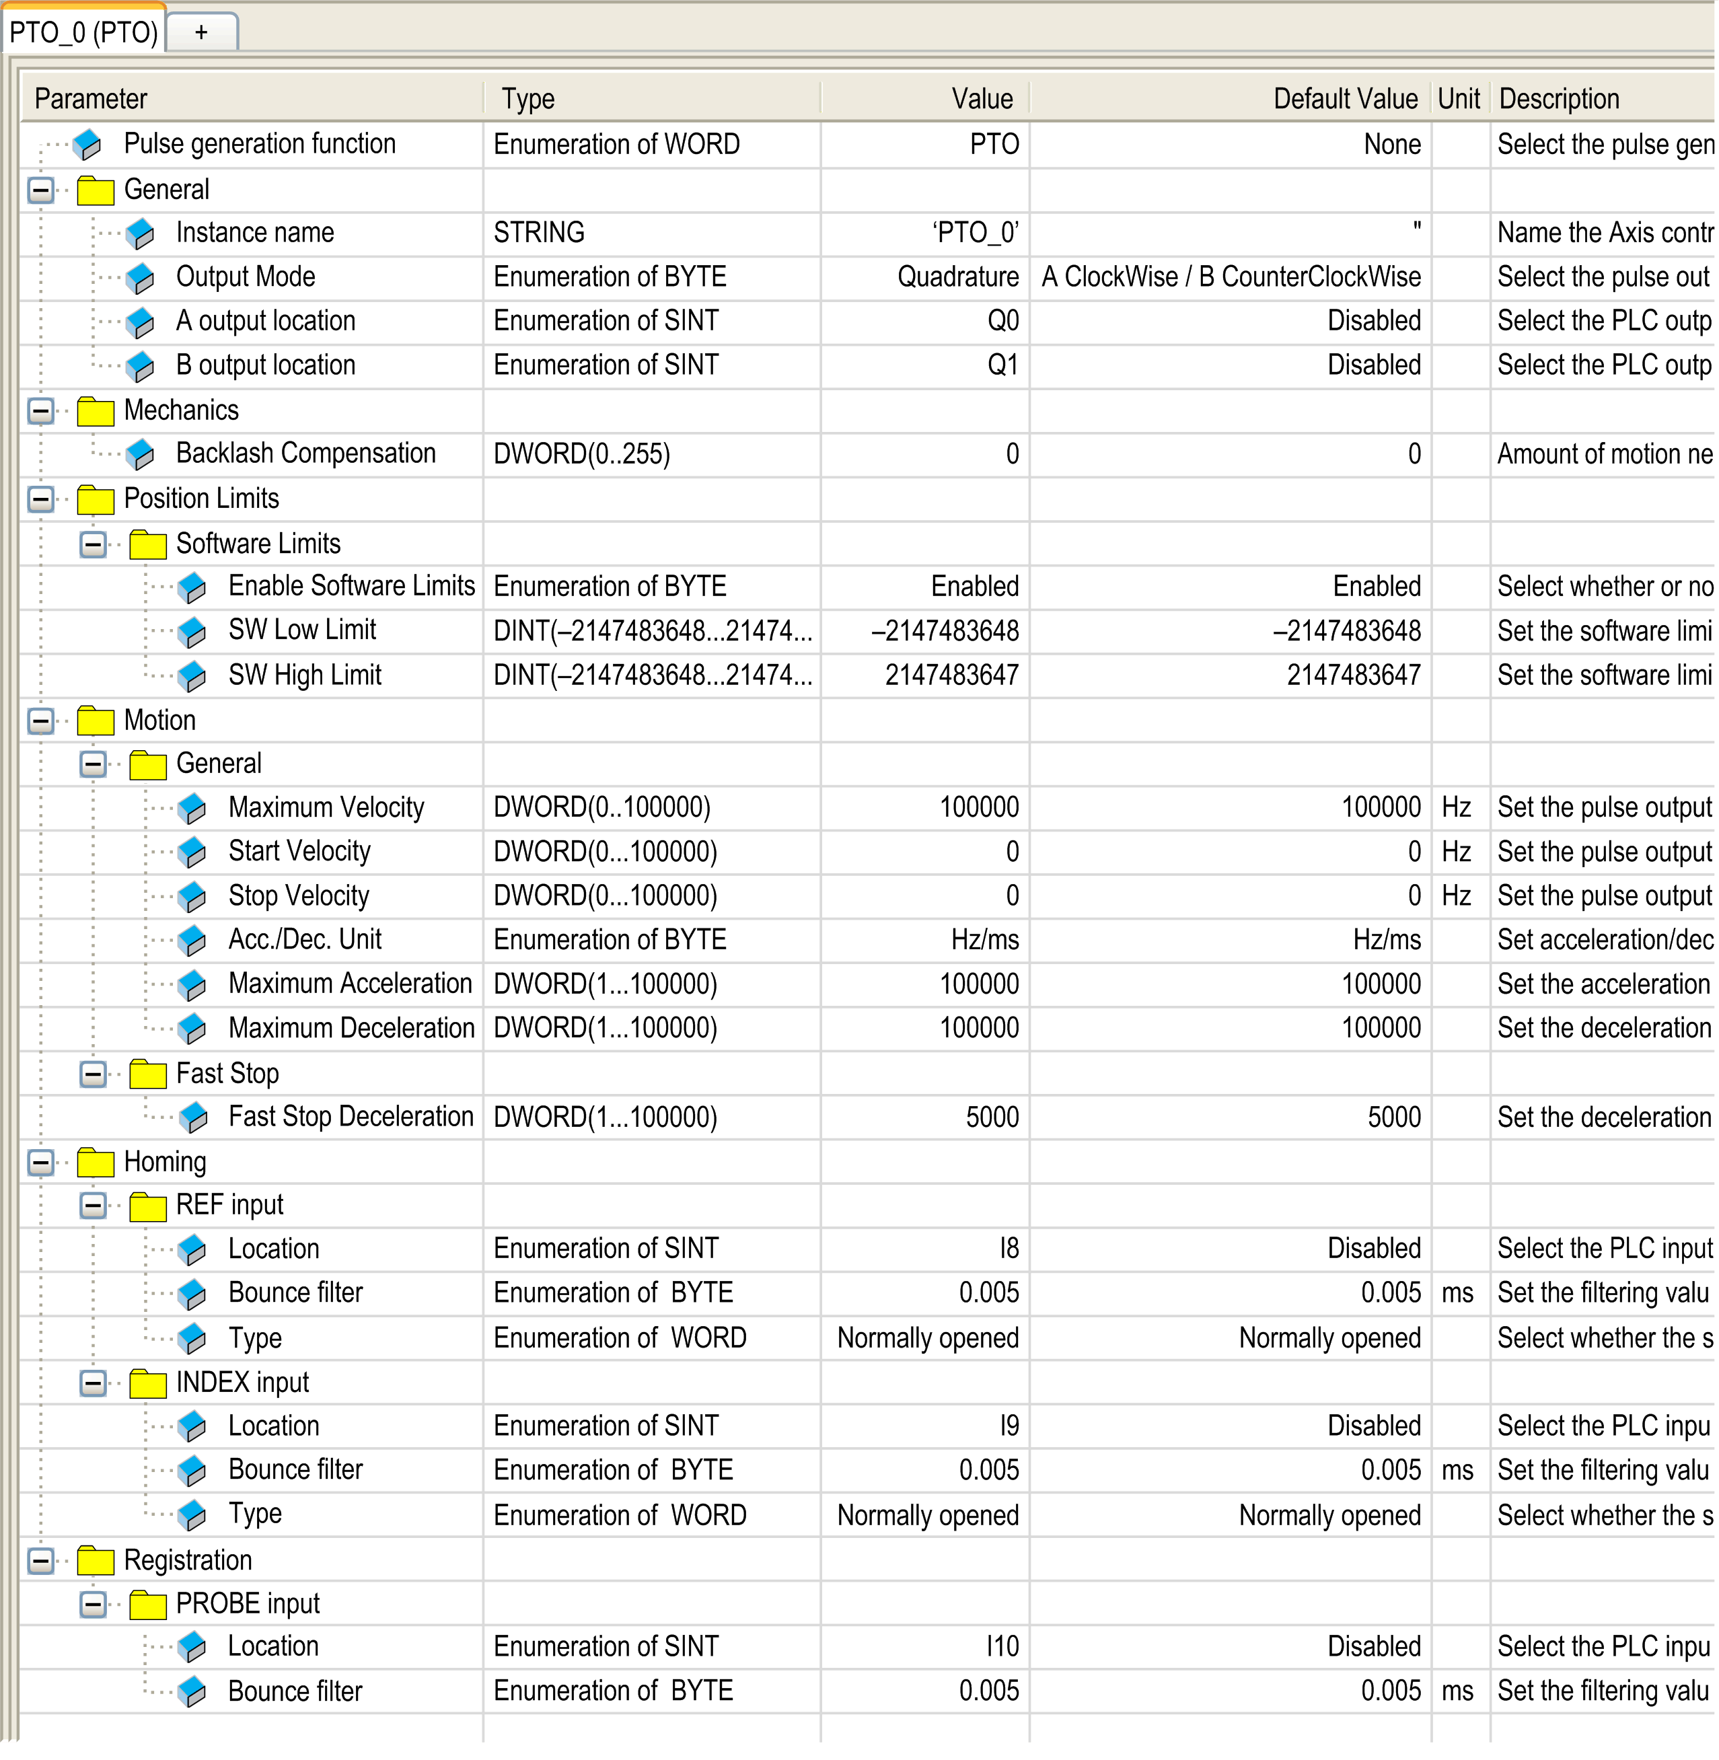This screenshot has height=1760, width=1719.
Task: Collapse the Software Limits subtree
Action: click(x=93, y=544)
